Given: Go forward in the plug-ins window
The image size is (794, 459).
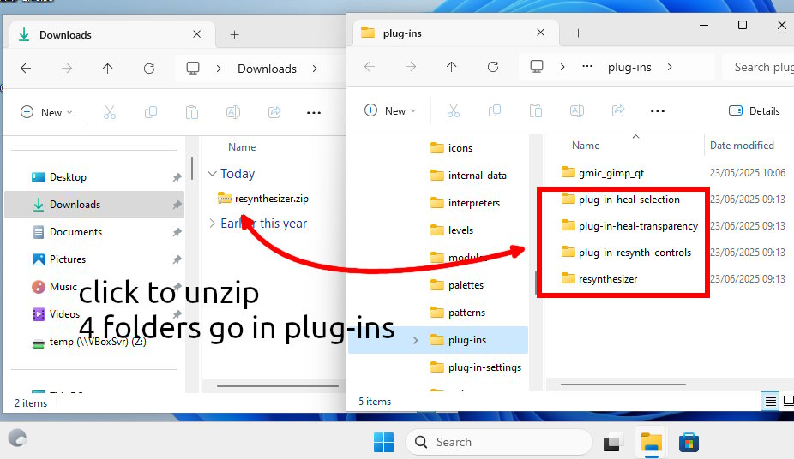Looking at the screenshot, I should 411,67.
